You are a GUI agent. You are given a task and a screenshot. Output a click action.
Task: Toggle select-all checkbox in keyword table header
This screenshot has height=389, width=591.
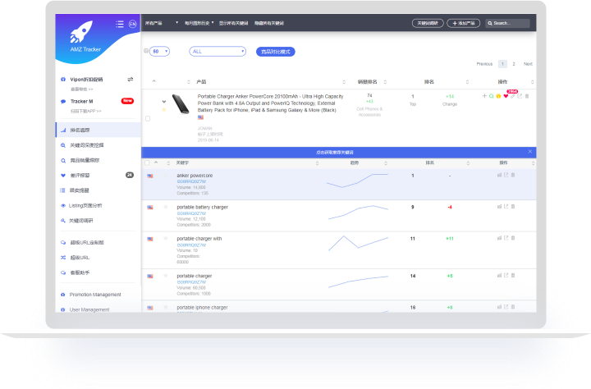[148, 162]
